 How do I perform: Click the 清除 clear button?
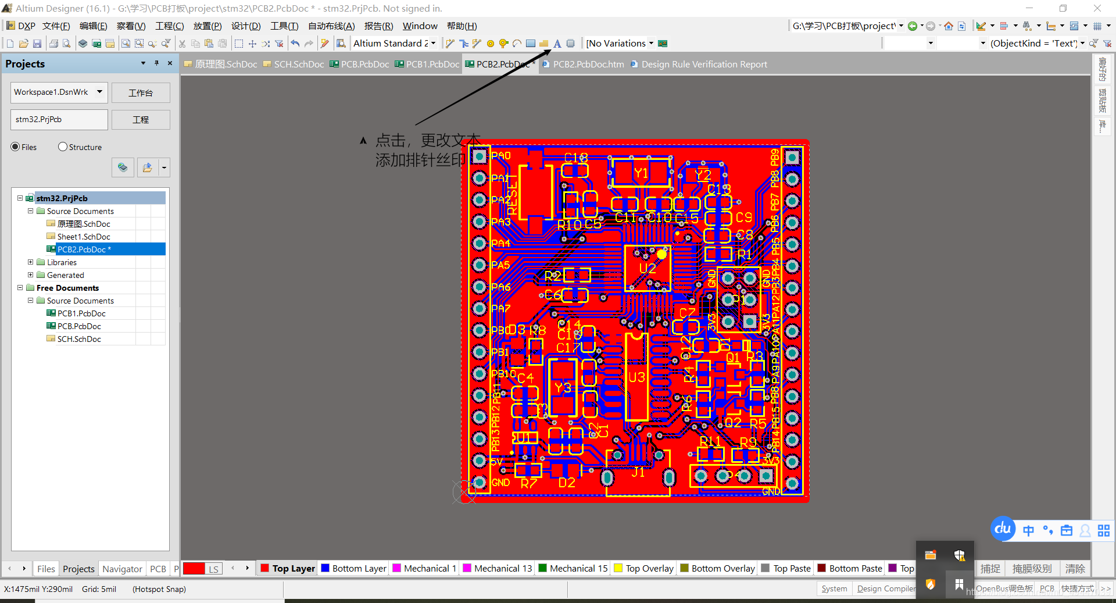coord(1075,569)
